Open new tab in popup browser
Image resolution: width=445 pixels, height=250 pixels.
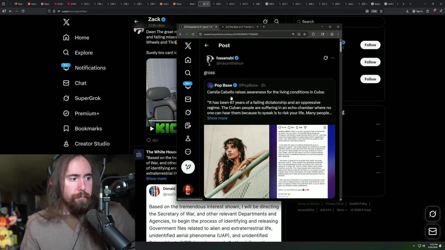click(x=264, y=27)
